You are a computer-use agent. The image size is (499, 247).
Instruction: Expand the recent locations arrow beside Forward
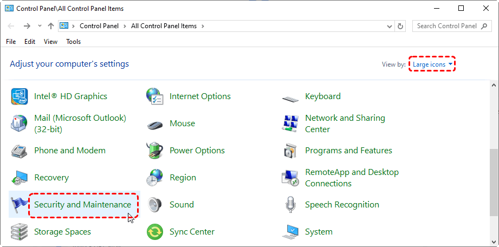[40, 26]
